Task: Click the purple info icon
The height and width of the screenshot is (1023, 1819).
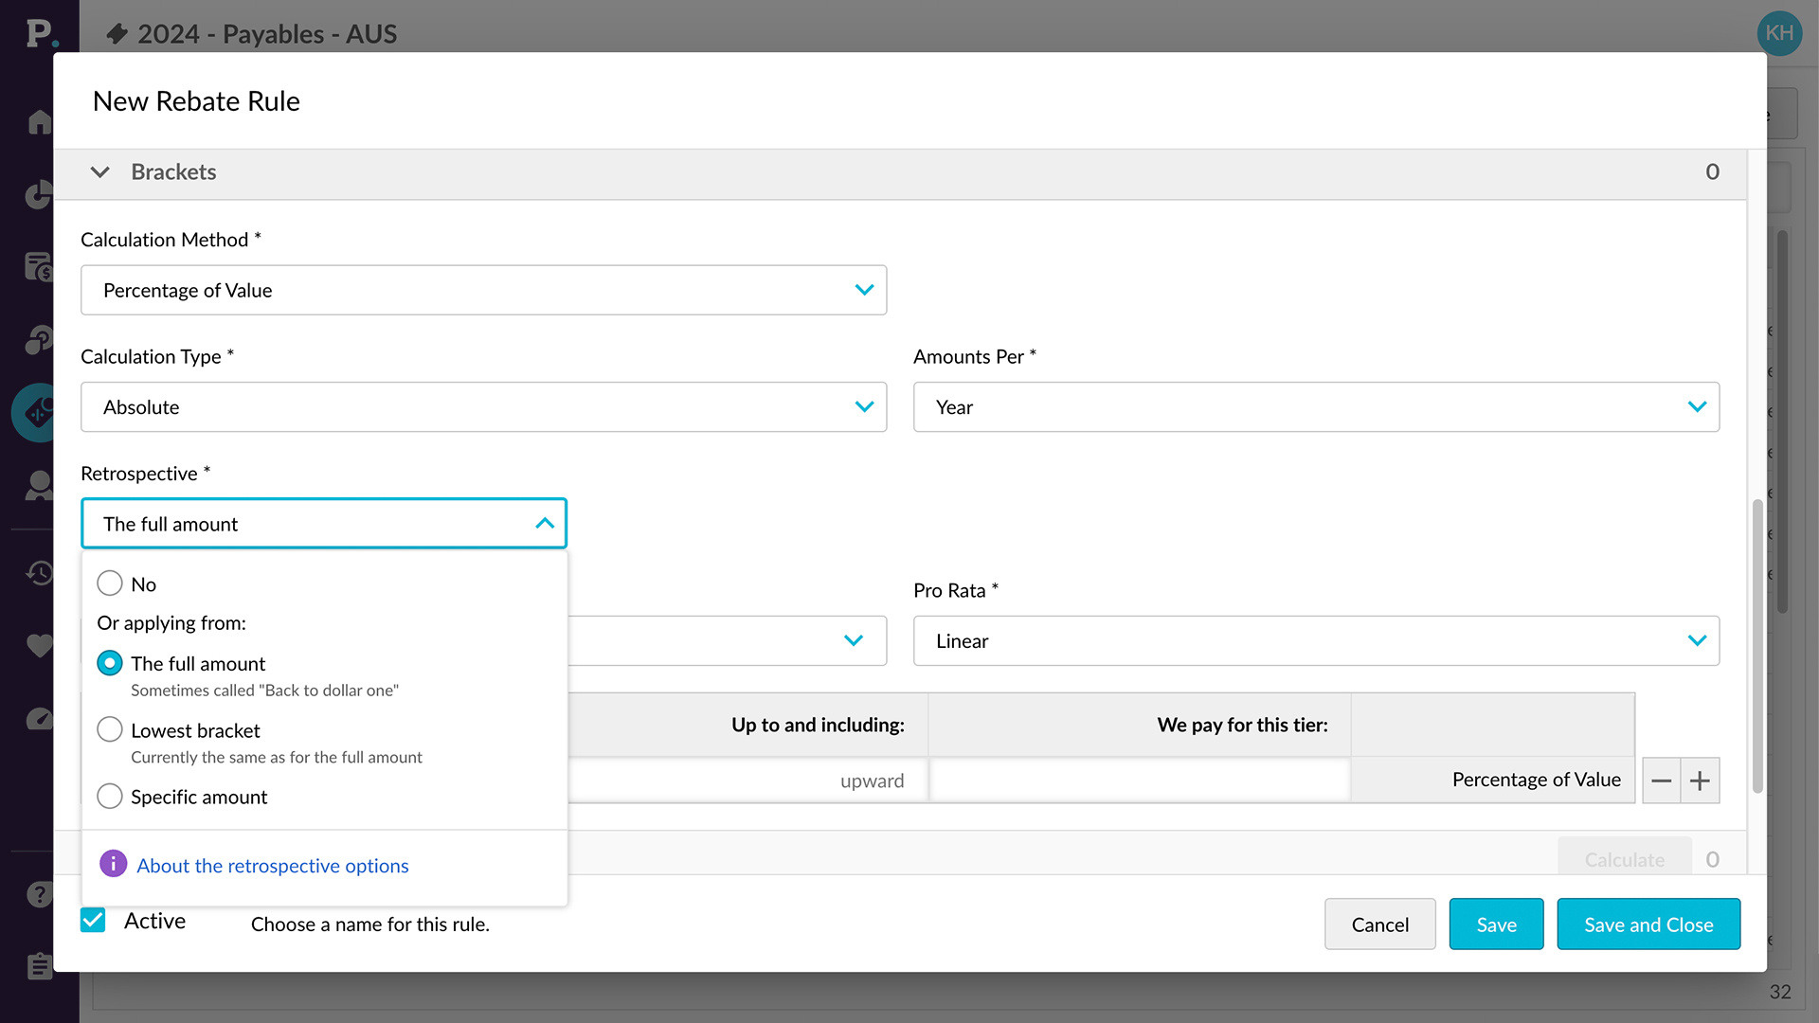Action: (113, 864)
